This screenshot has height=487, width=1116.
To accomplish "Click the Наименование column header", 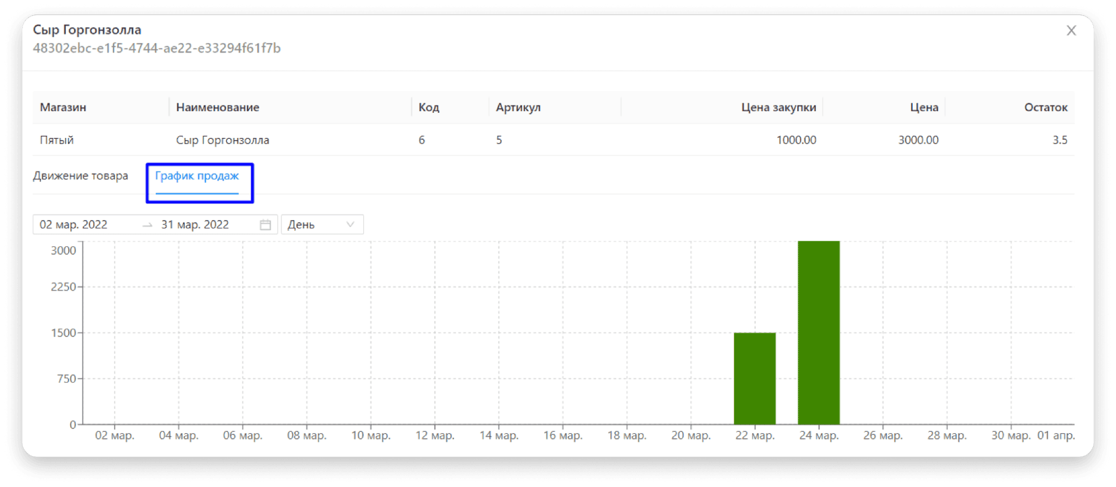I will 218,107.
